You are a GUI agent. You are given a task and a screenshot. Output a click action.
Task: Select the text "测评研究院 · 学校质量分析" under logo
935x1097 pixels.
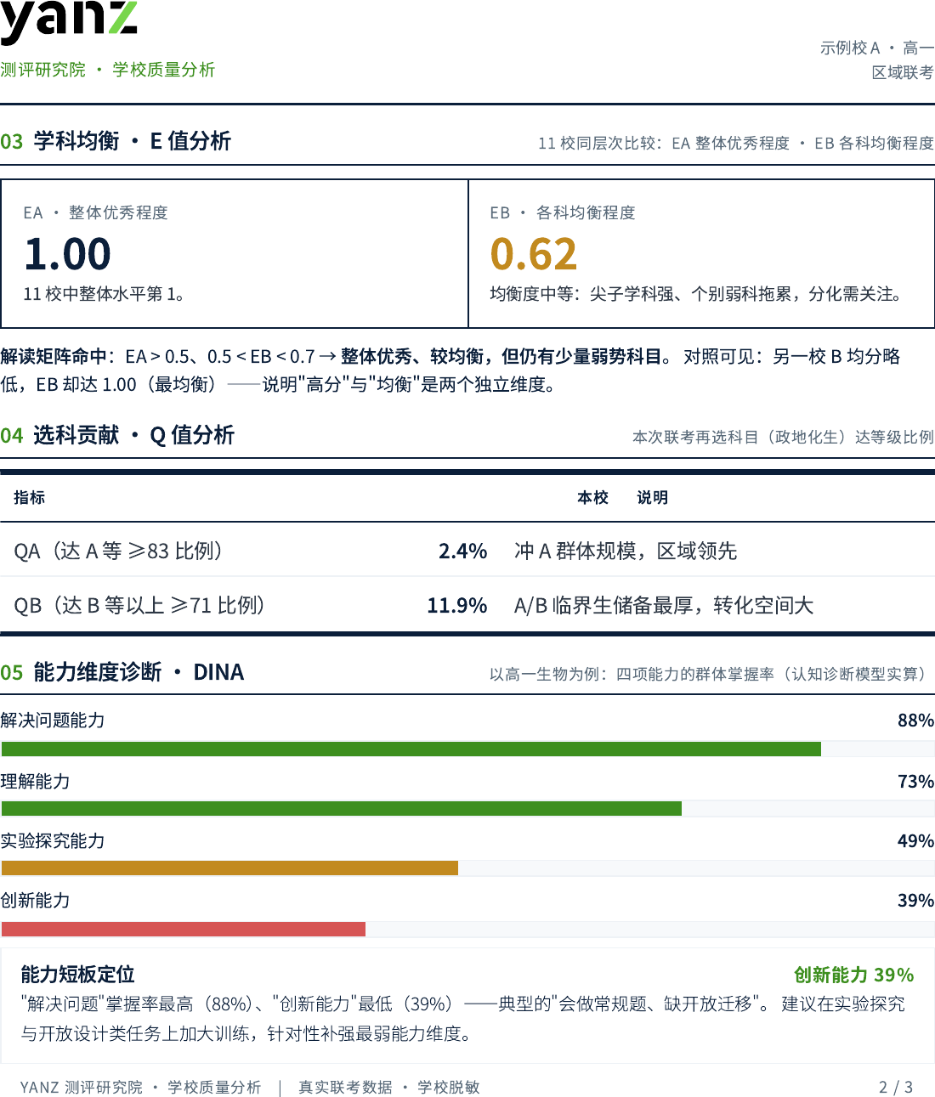[x=107, y=70]
